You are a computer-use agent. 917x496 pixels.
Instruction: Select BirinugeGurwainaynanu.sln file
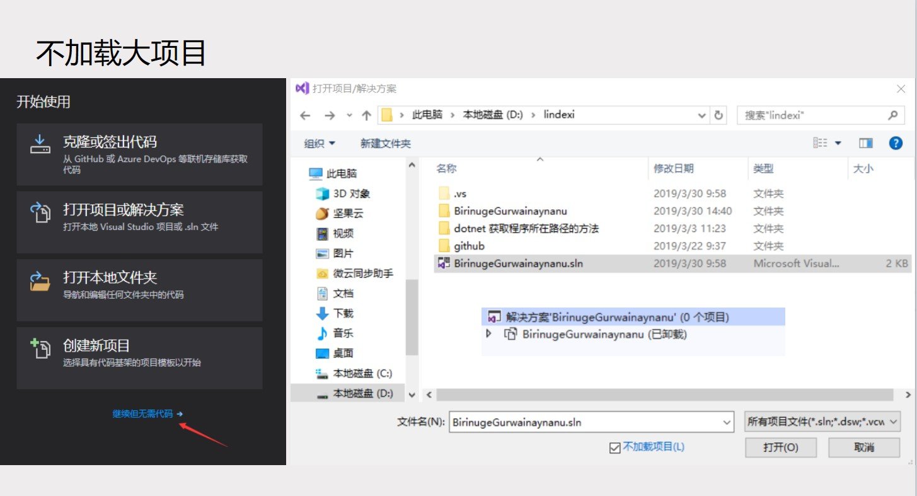[672, 263]
